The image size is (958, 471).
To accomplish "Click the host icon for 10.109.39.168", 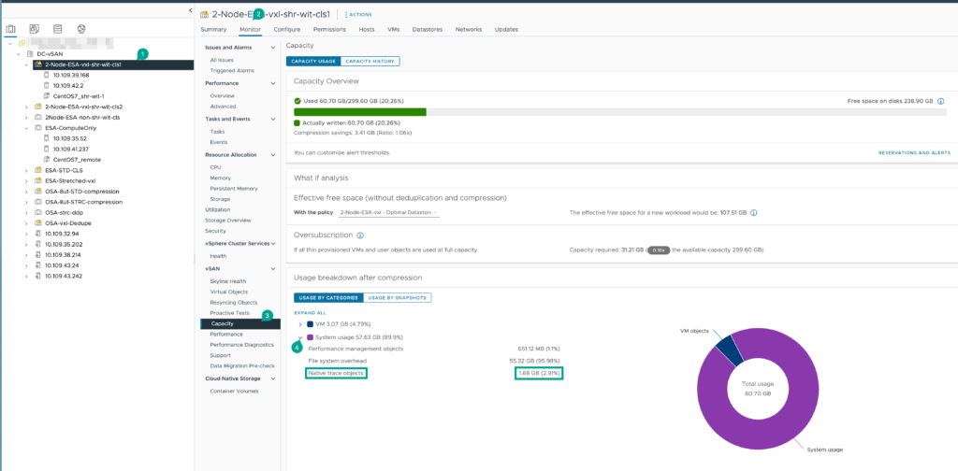I will point(47,75).
